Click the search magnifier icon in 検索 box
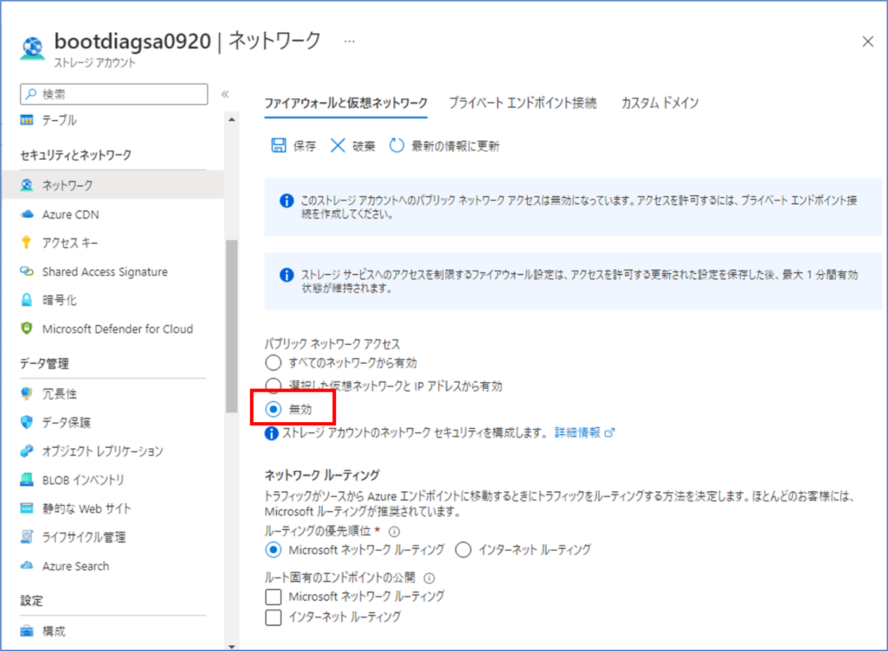Viewport: 888px width, 651px height. (31, 94)
